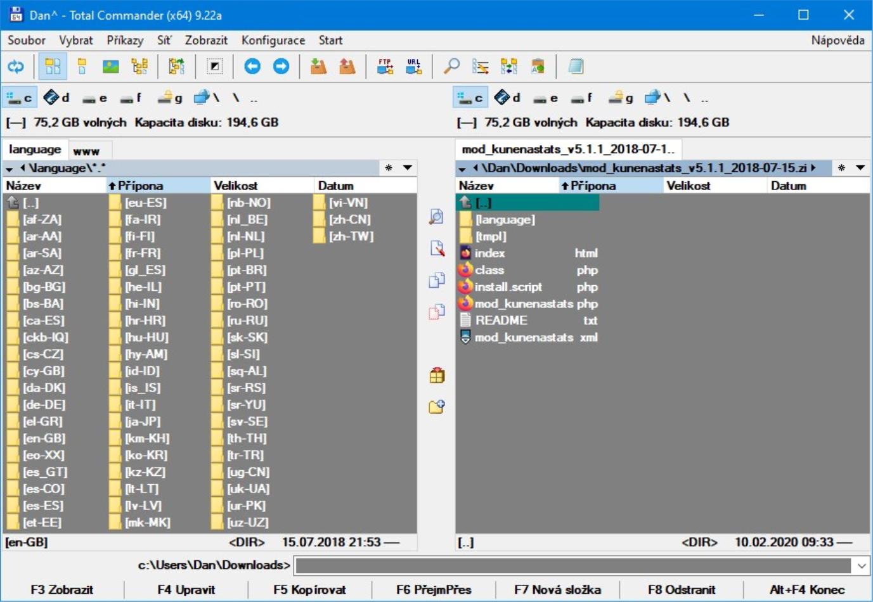This screenshot has height=602, width=873.
Task: Select install.script php file
Action: 527,287
